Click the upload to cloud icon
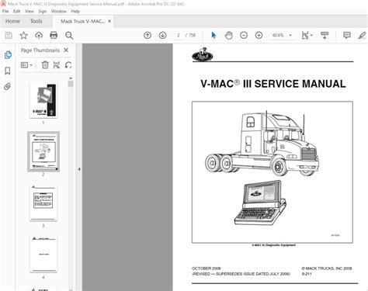368x291 pixels. pyautogui.click(x=39, y=35)
